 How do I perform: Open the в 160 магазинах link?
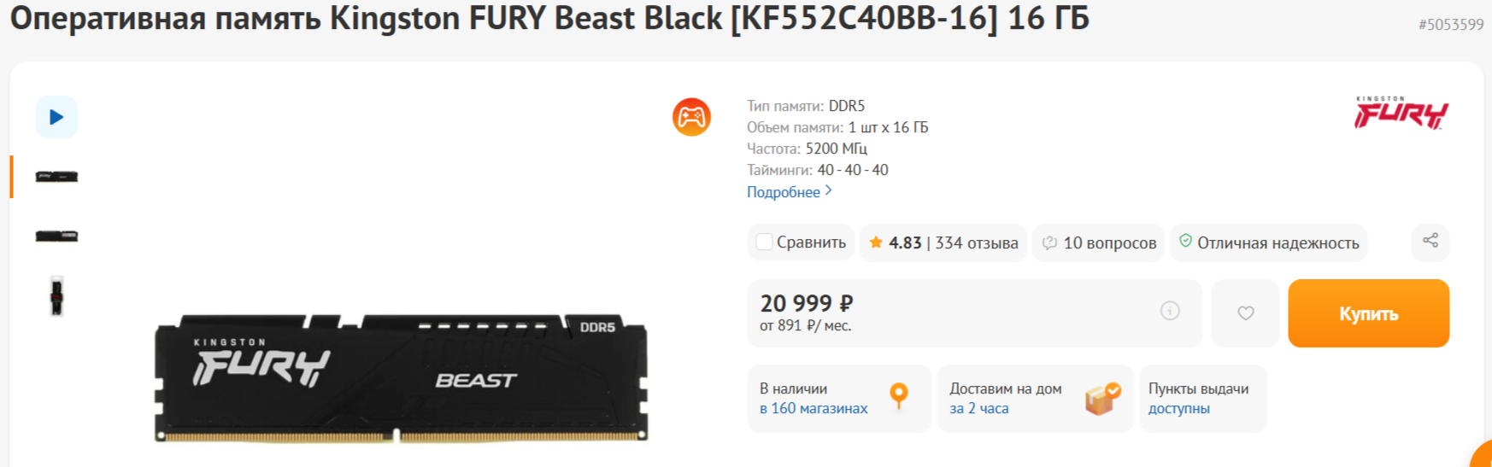tap(814, 409)
